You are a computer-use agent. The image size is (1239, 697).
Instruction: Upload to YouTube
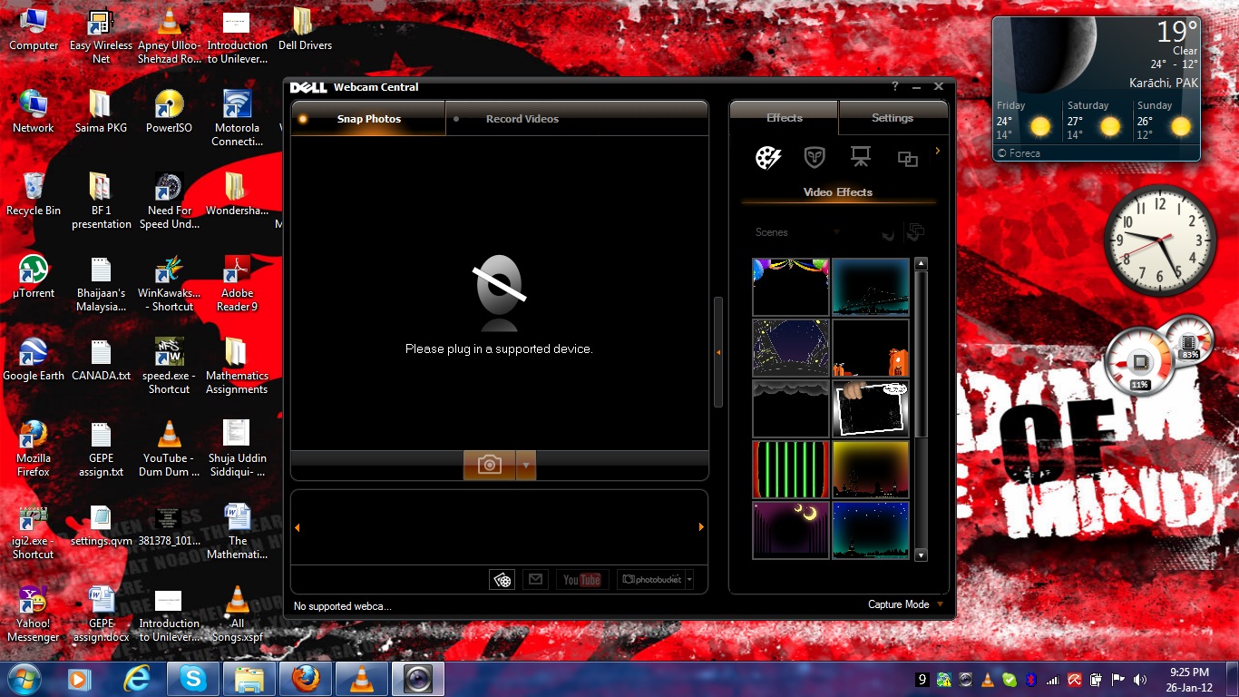(x=581, y=580)
